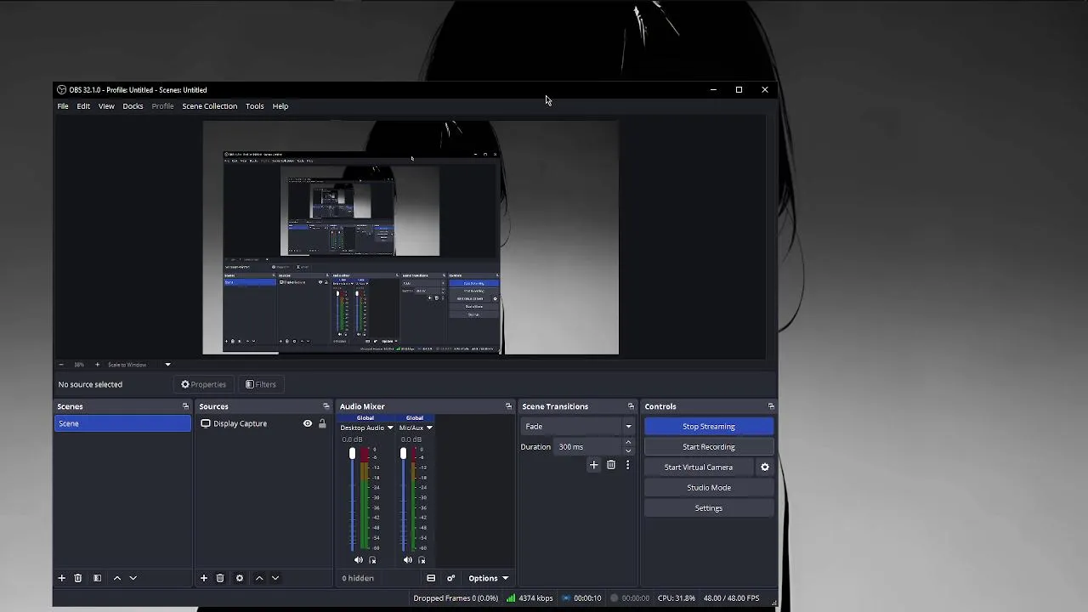The width and height of the screenshot is (1088, 612).
Task: Open Settings from Controls
Action: (709, 508)
